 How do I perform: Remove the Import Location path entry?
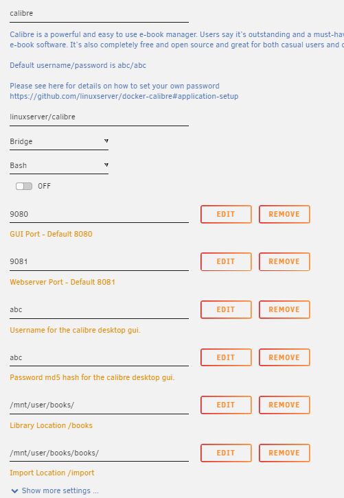tap(284, 453)
